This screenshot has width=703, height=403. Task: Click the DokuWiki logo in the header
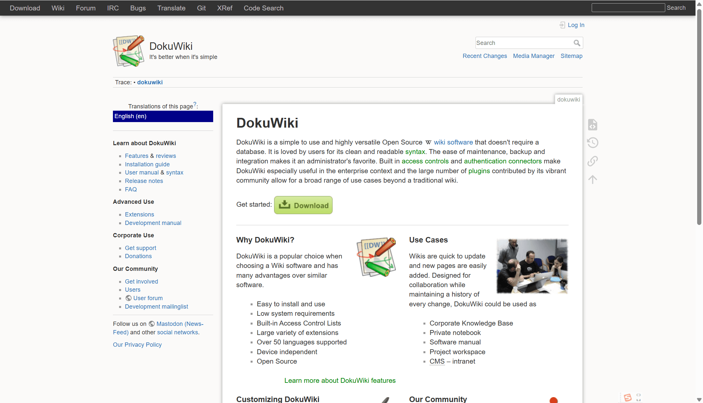[x=129, y=51]
